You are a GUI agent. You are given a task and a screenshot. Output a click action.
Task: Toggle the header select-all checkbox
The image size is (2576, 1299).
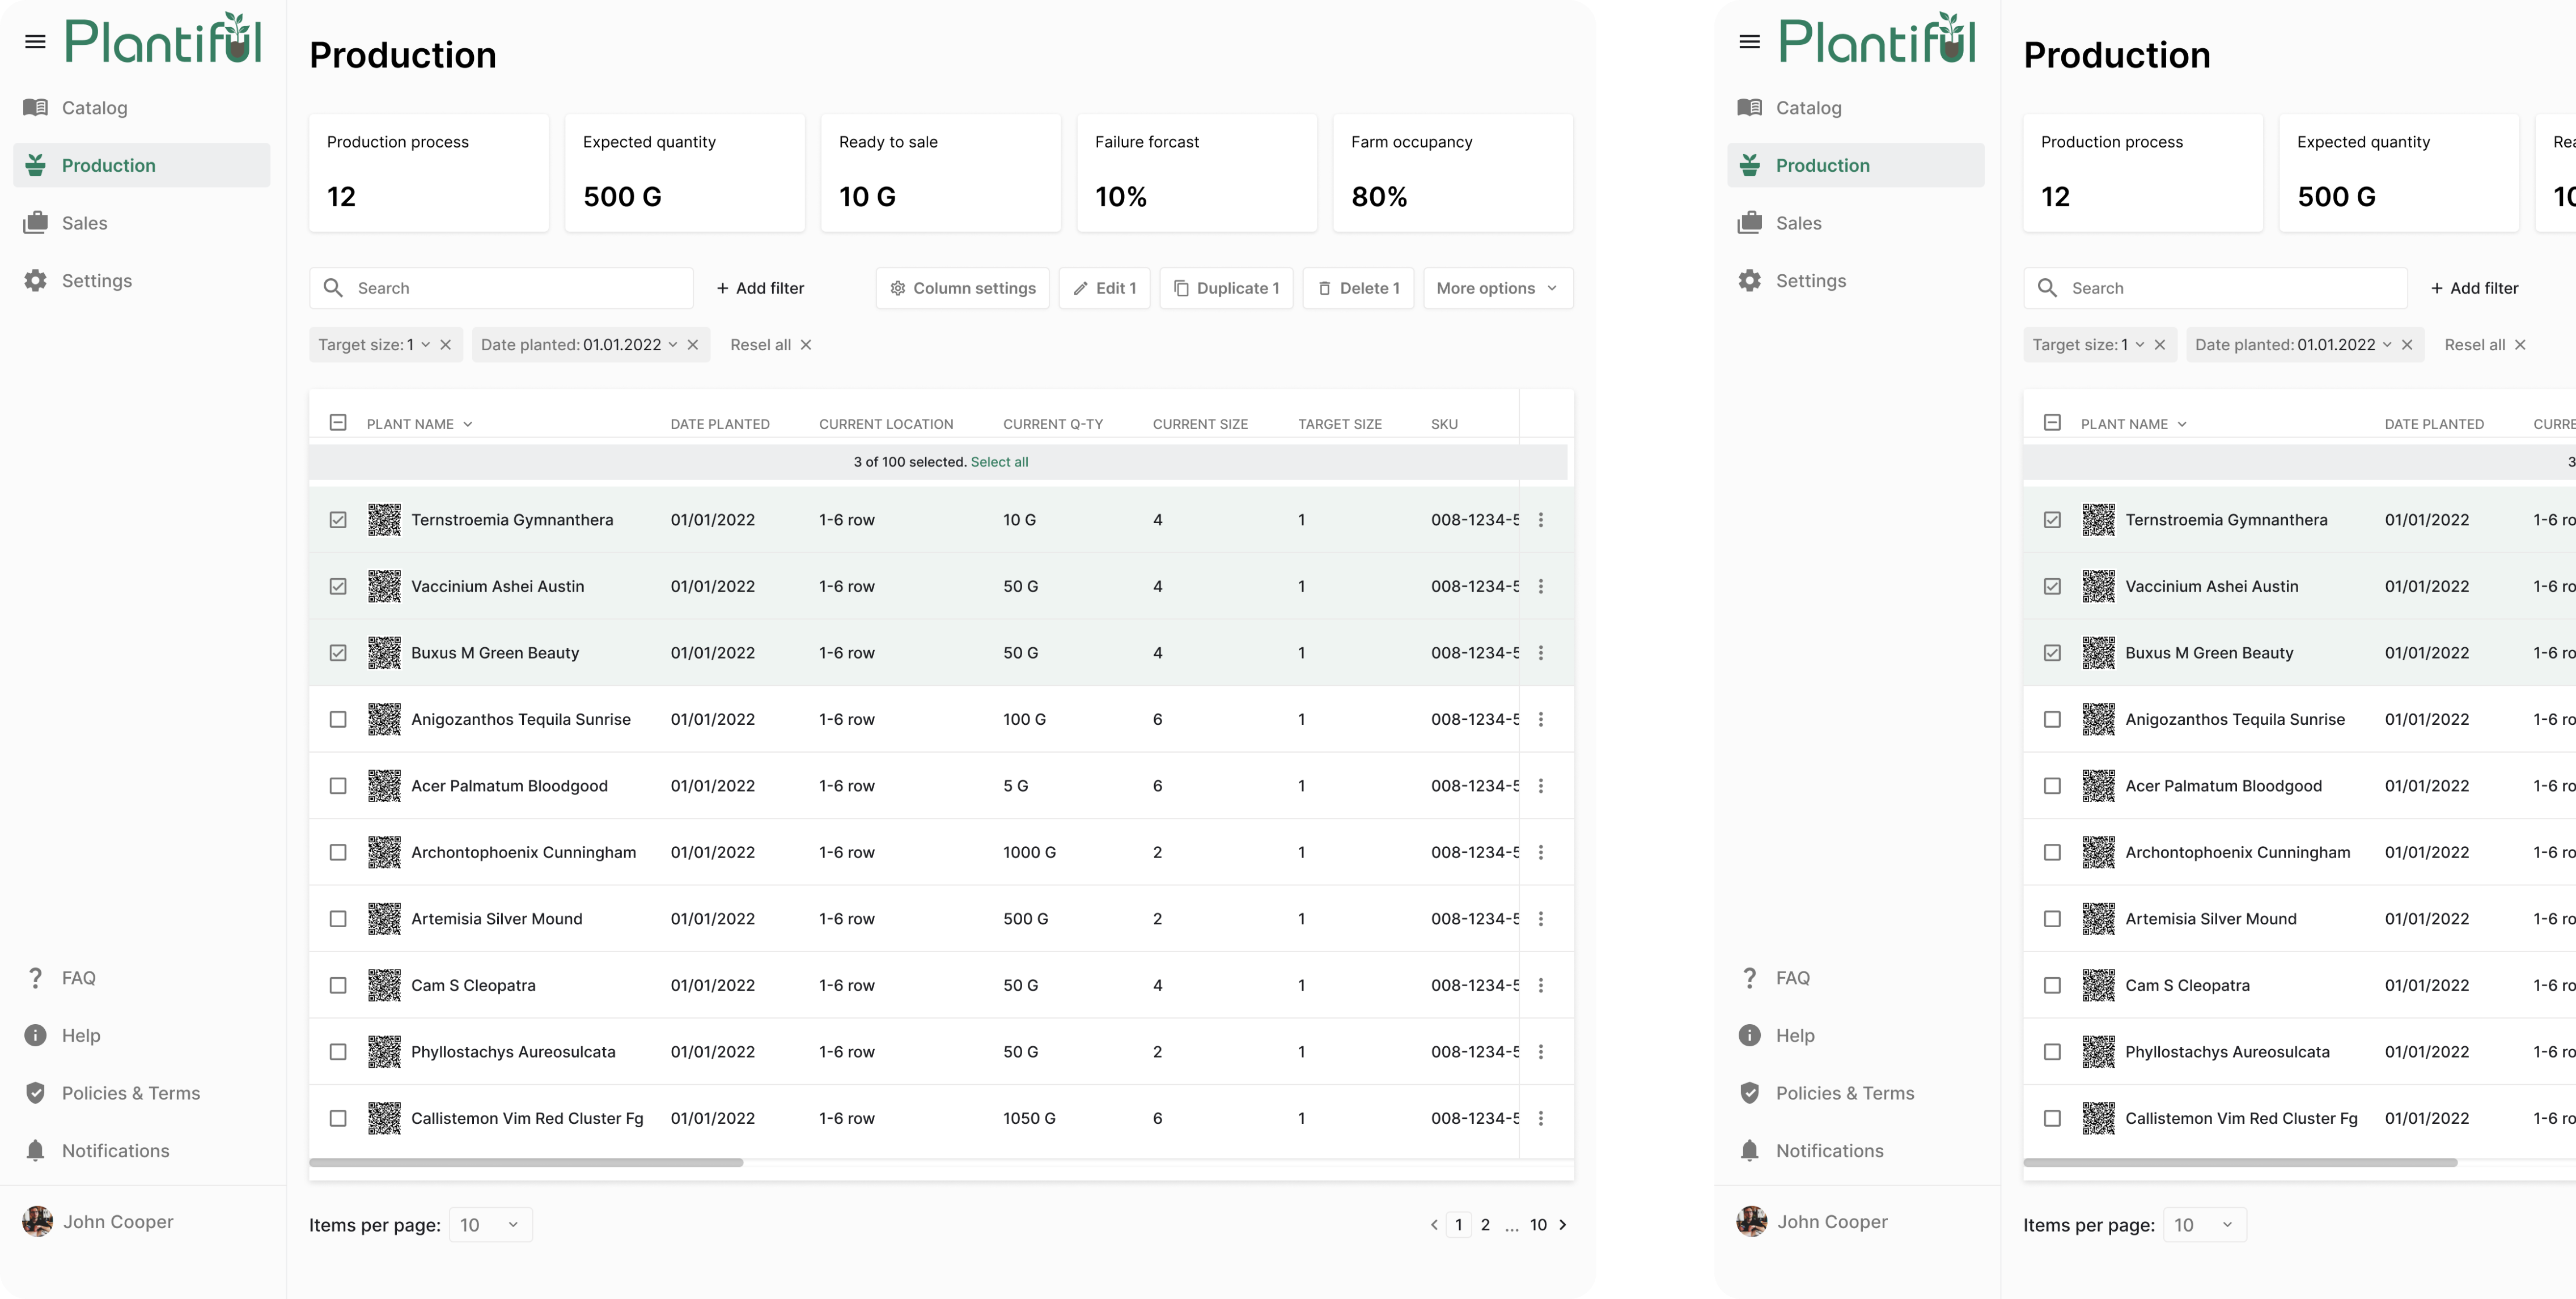point(338,423)
